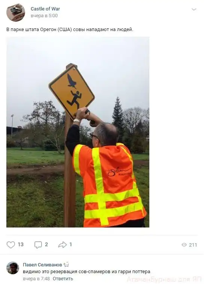Open Castle of War avatar
The image size is (204, 284).
click(x=16, y=12)
